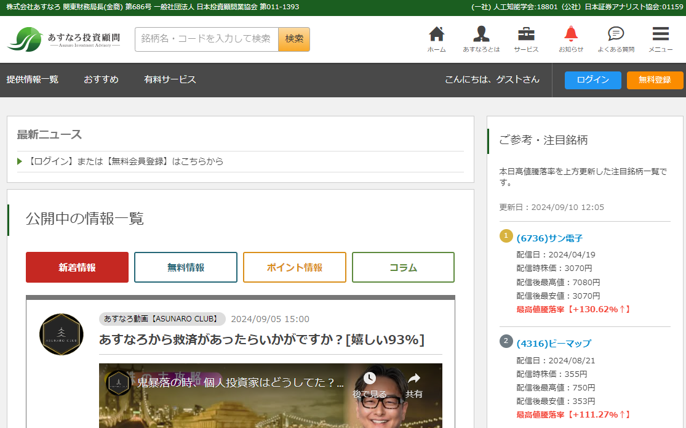Click the Home house icon
This screenshot has width=686, height=428.
[436, 34]
